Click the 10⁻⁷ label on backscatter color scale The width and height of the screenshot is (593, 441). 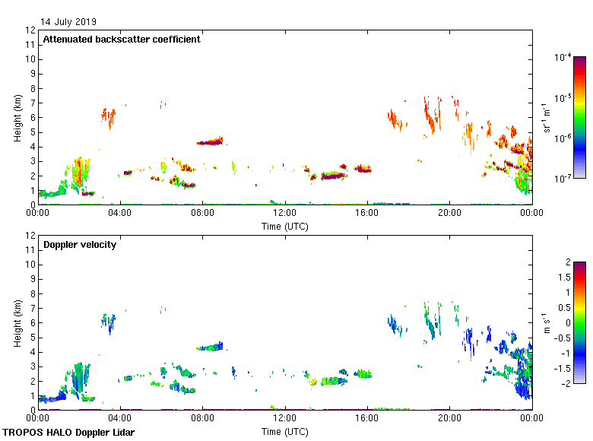(563, 178)
